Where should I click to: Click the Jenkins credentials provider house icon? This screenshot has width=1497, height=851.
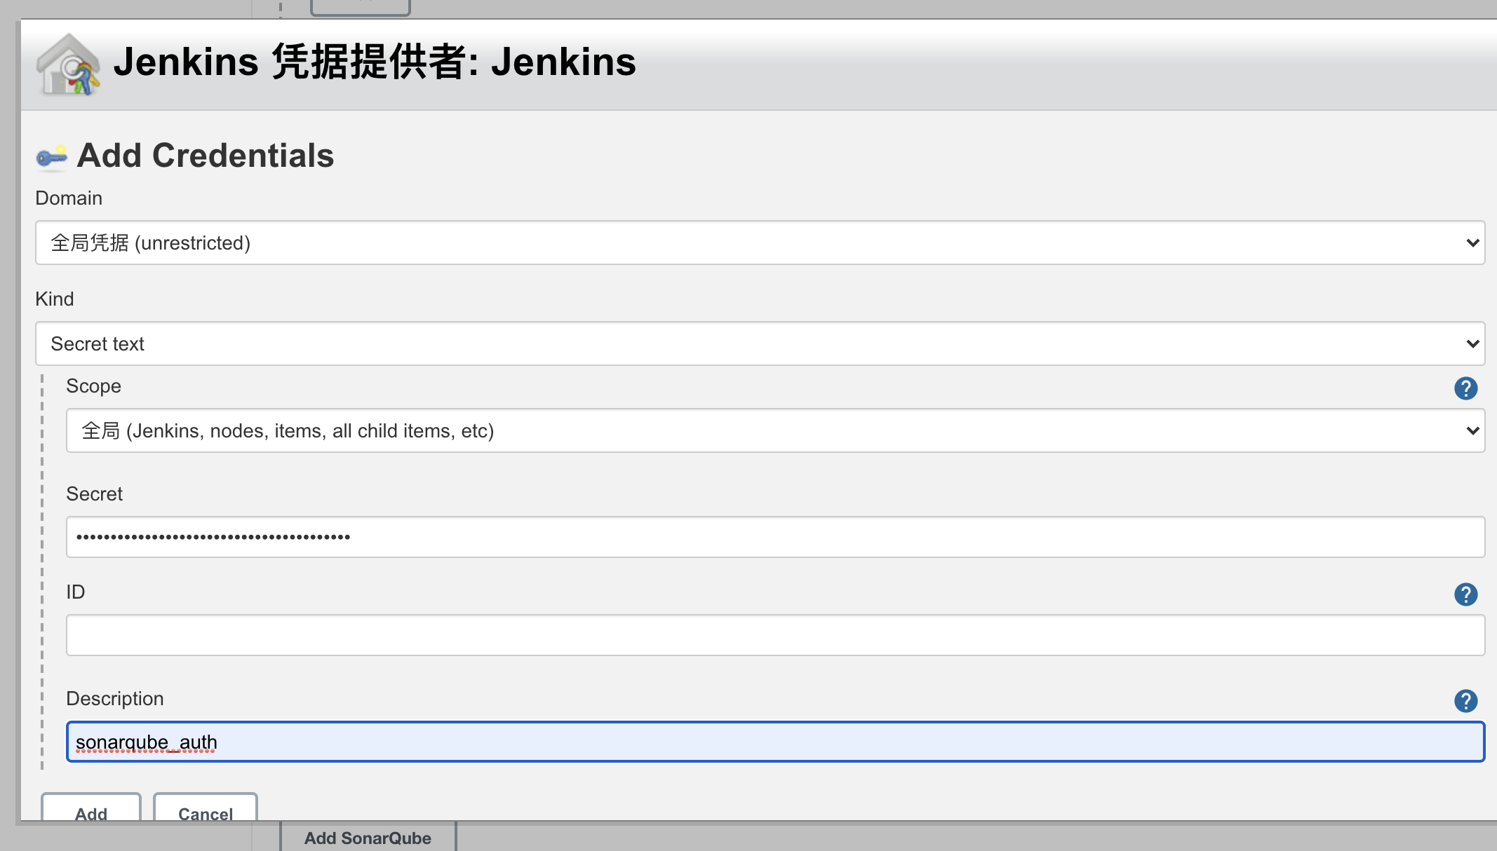(x=68, y=64)
